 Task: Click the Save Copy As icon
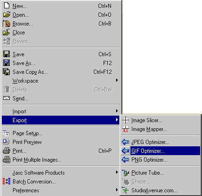click(x=7, y=72)
